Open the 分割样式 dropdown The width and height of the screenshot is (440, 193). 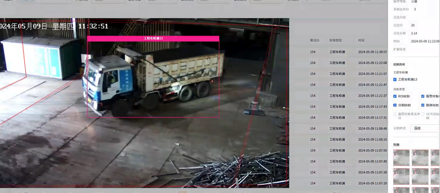(425, 128)
